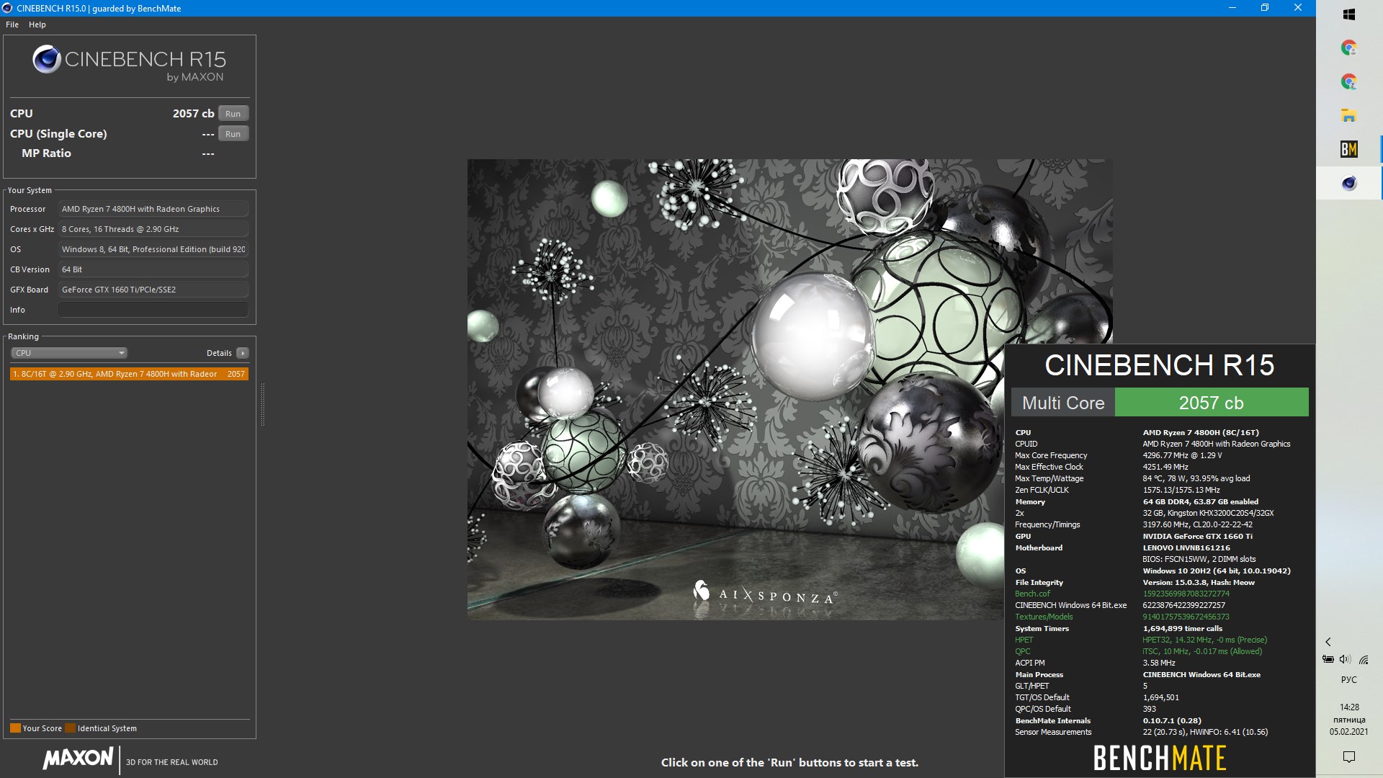
Task: Click the CPU score 2057 cb
Action: pyautogui.click(x=193, y=114)
